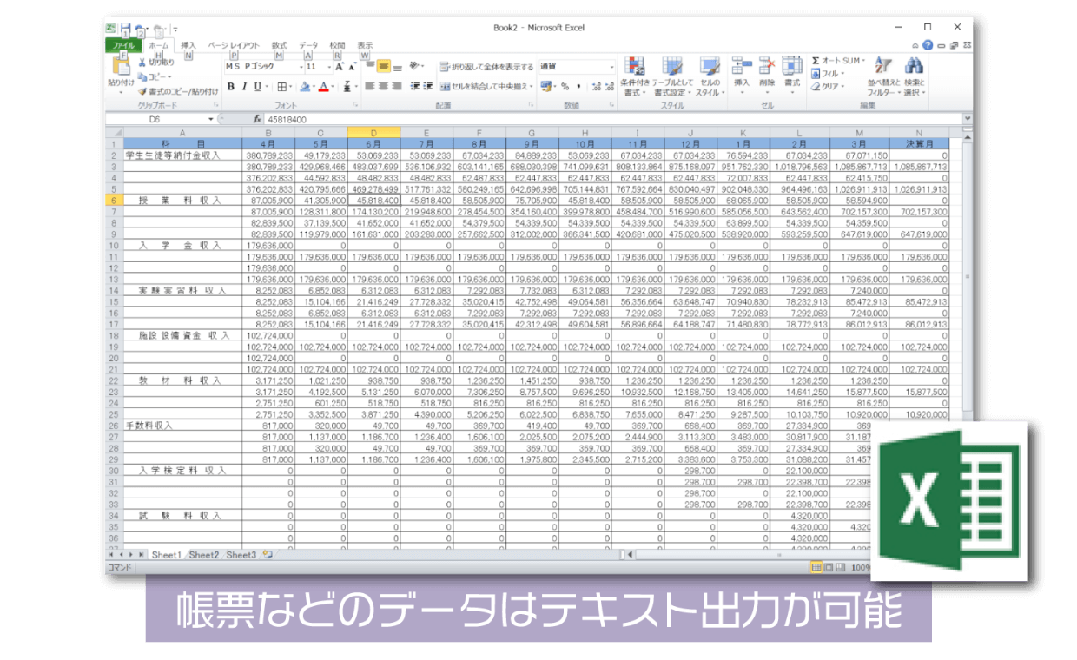This screenshot has width=1077, height=660.
Task: Open the font name dropdown MS Pゴシック
Action: (261, 67)
